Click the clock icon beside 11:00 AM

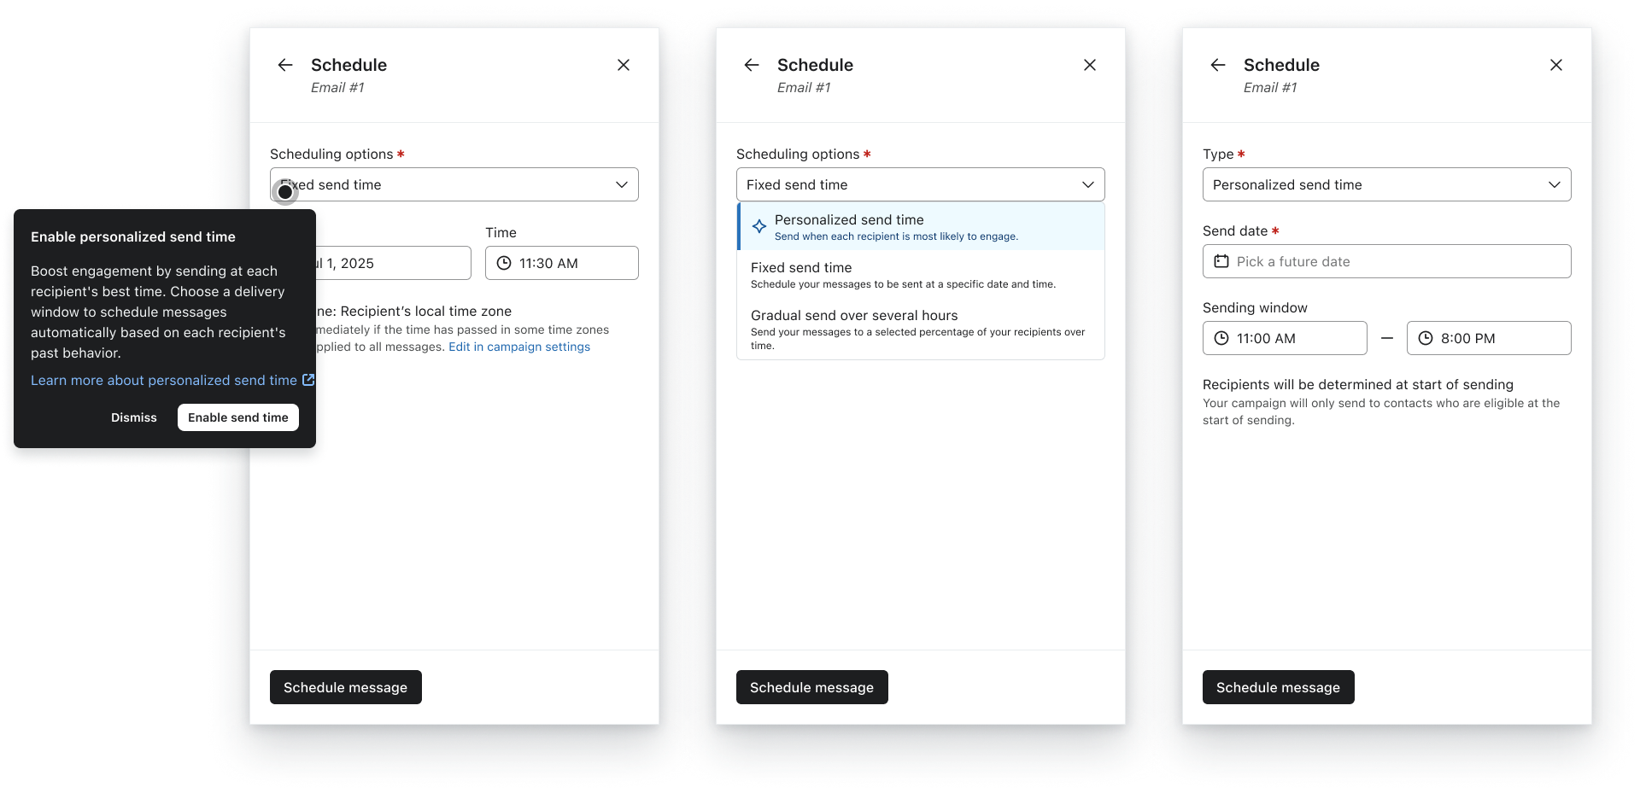1222,338
